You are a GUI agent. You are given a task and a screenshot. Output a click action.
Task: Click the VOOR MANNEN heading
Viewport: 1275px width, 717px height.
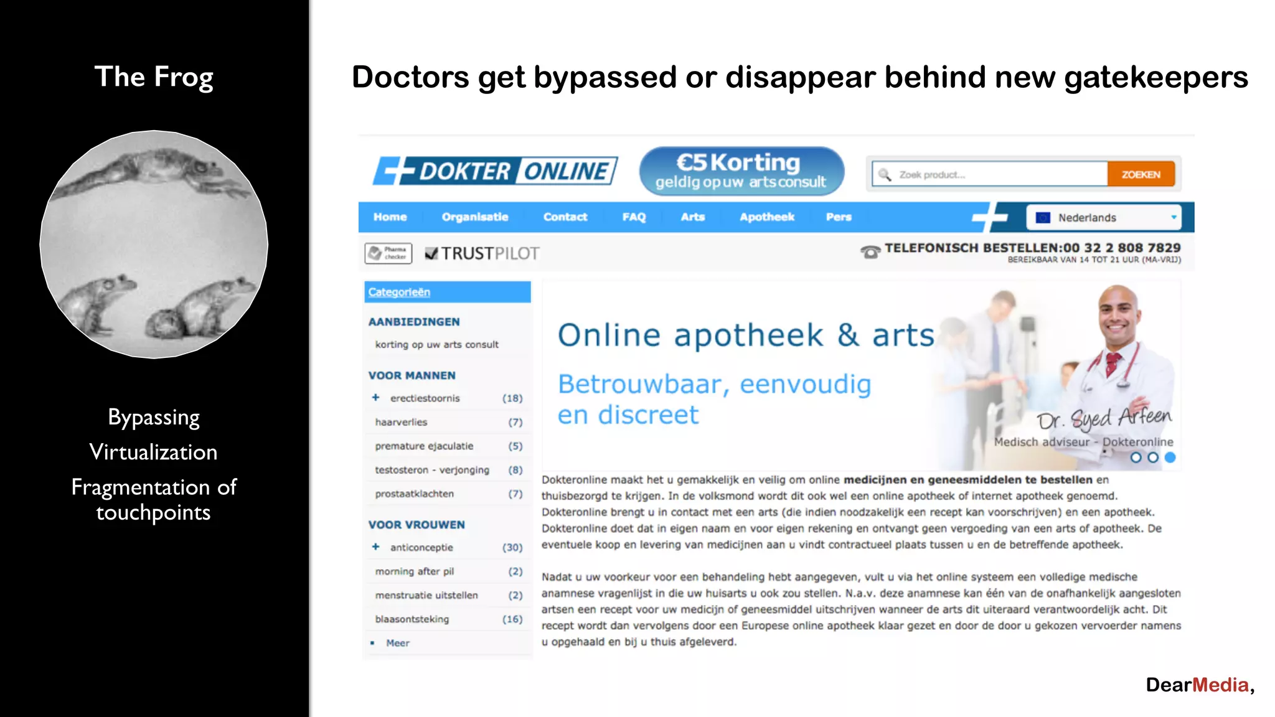pyautogui.click(x=412, y=375)
